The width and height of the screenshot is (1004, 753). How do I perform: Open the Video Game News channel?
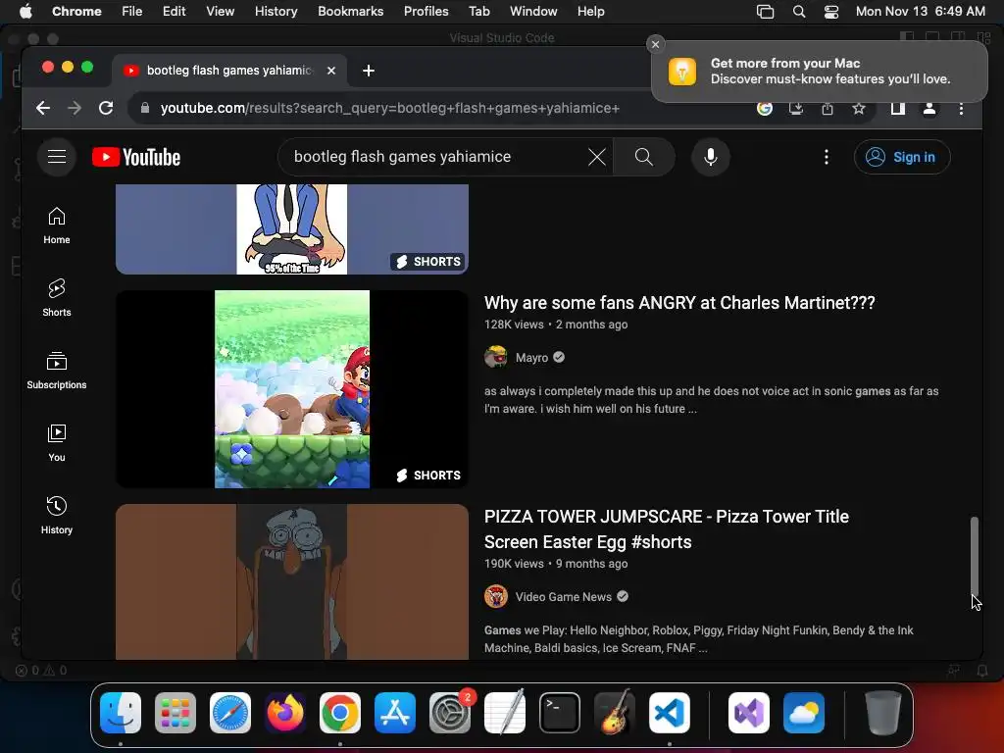(563, 597)
